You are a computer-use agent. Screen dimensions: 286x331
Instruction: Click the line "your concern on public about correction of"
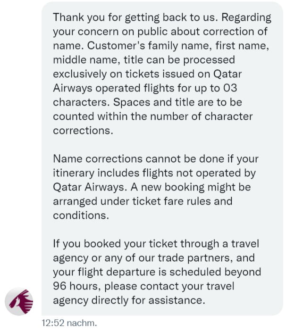tap(160, 32)
